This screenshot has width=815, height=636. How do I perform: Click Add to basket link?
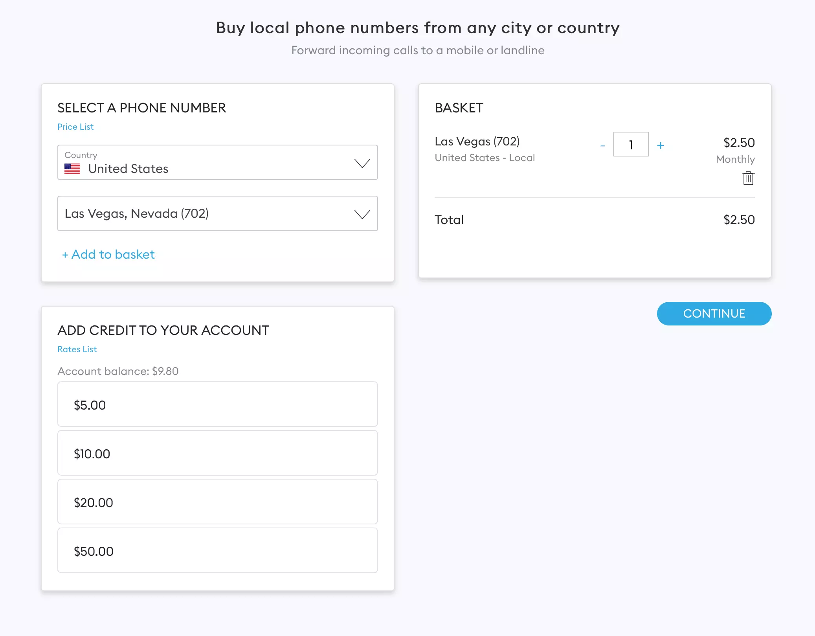[108, 254]
